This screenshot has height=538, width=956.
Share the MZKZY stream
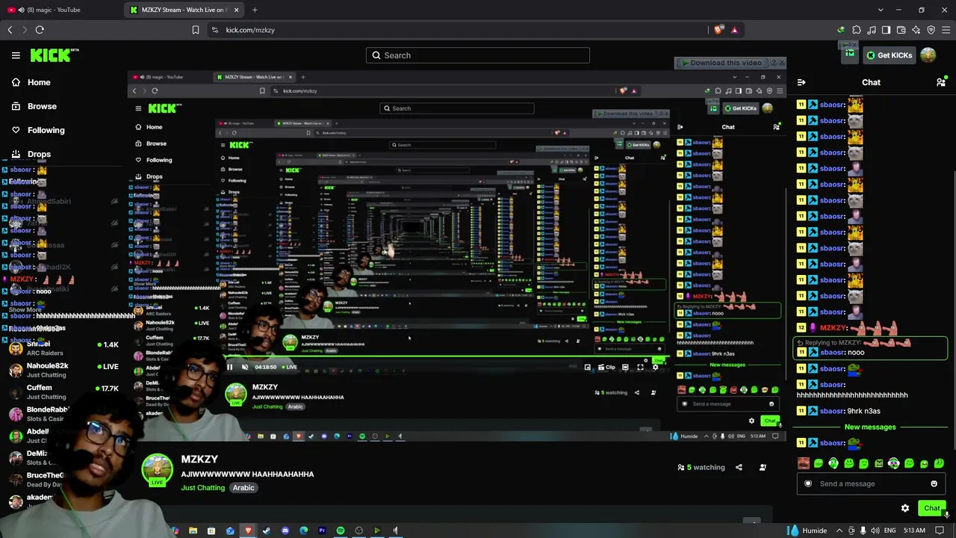coord(739,468)
